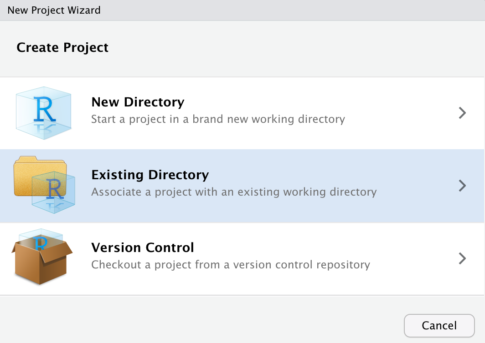Pick the Version Control title
The image size is (485, 343).
pos(143,247)
